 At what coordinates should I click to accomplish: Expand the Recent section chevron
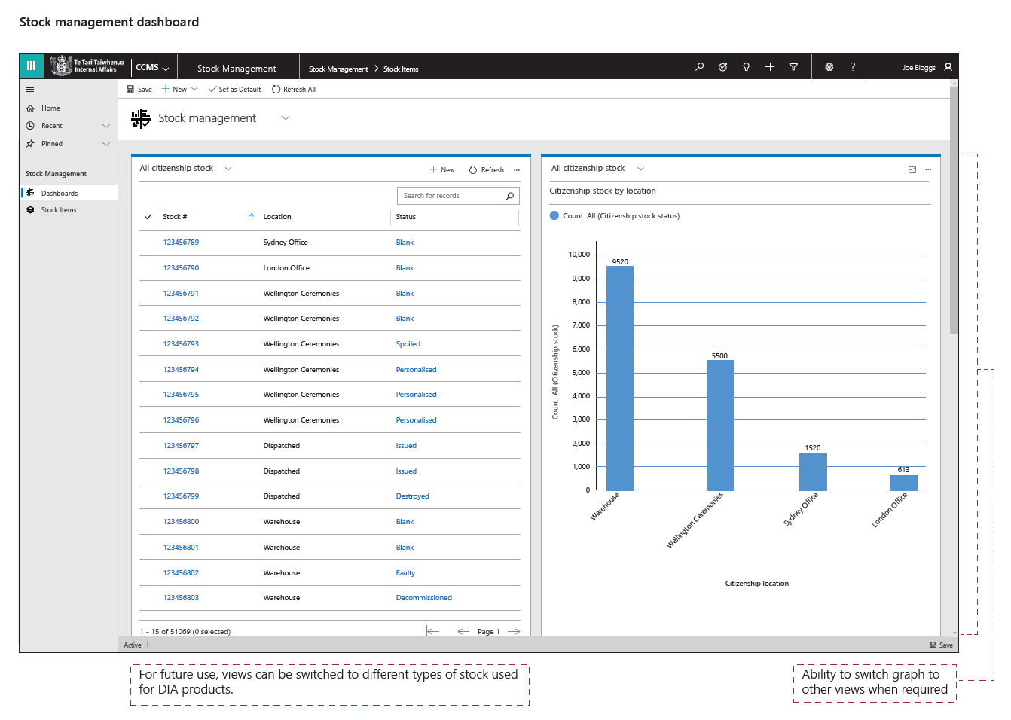106,126
